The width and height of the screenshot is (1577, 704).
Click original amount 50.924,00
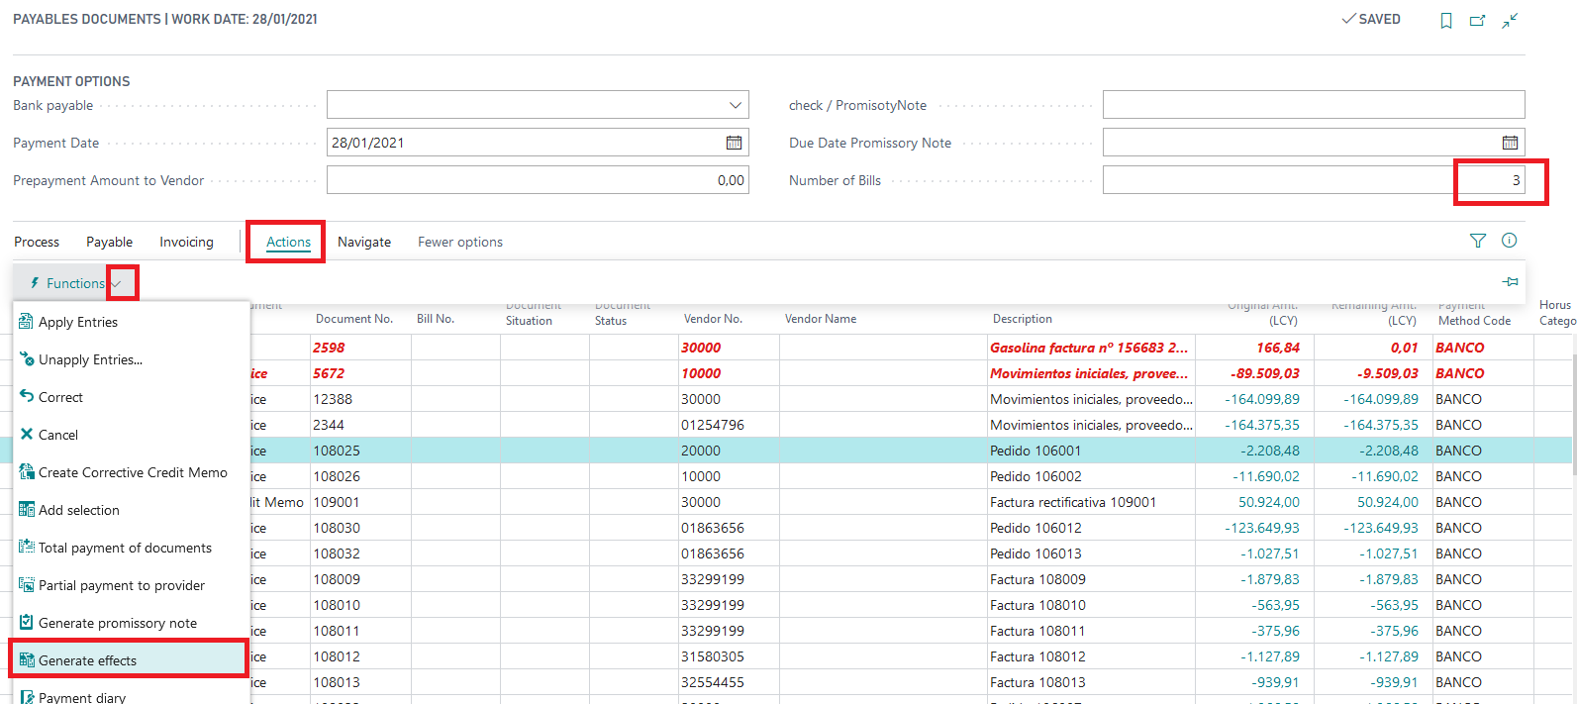coord(1269,502)
